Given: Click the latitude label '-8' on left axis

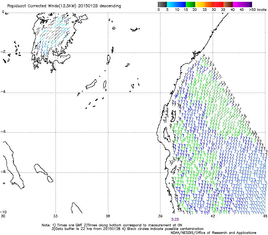Looking at the screenshot, I should (x=3, y=172).
